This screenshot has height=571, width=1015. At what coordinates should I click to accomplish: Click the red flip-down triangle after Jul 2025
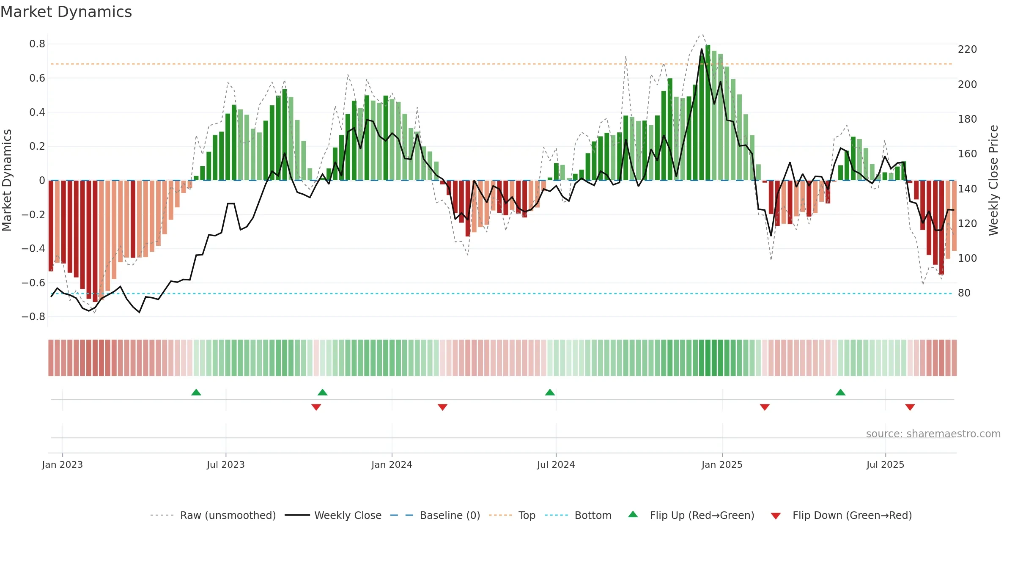(x=910, y=407)
